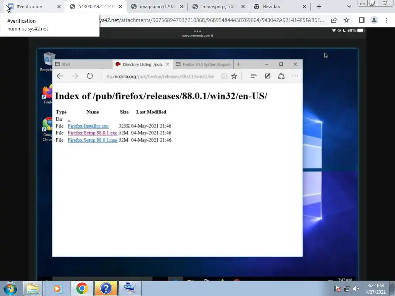Select the 543042A921414F Chrome tab
The image size is (395, 296).
click(x=96, y=7)
